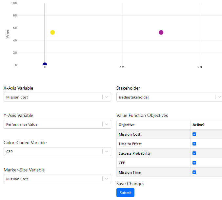Uncheck the Mission Time objective checkbox
Viewport: 222px width, 200px height.
(x=194, y=172)
